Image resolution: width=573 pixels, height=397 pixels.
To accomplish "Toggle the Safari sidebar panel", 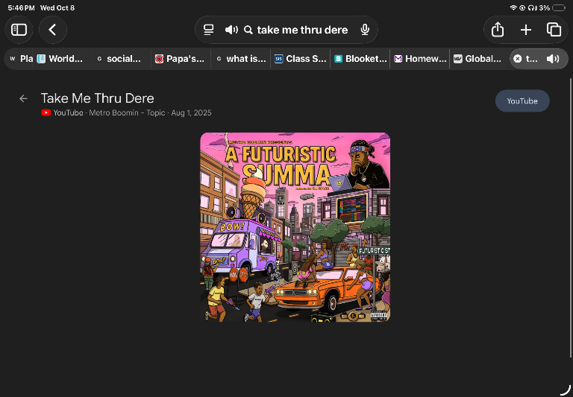I will click(19, 30).
